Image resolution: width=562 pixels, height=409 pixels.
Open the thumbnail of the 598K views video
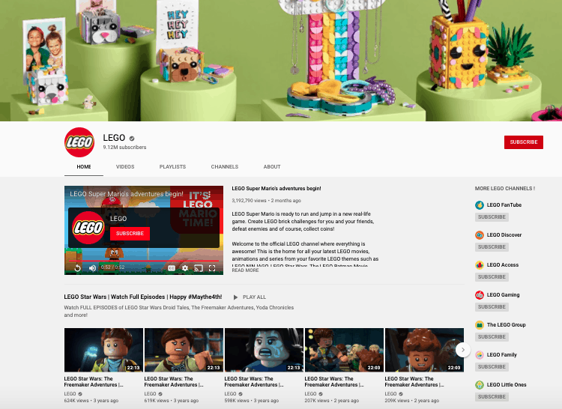pos(265,350)
